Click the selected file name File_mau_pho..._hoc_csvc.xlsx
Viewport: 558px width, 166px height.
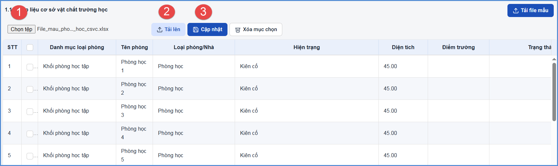pyautogui.click(x=73, y=29)
